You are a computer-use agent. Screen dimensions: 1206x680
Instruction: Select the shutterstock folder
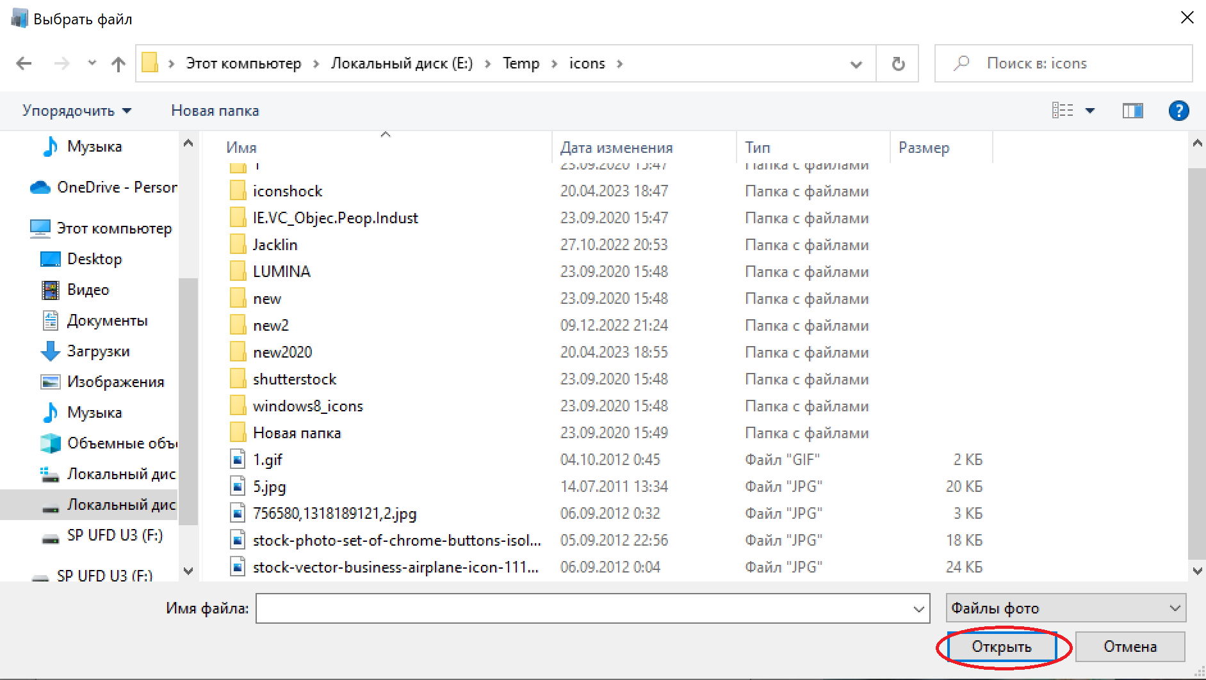click(x=294, y=379)
